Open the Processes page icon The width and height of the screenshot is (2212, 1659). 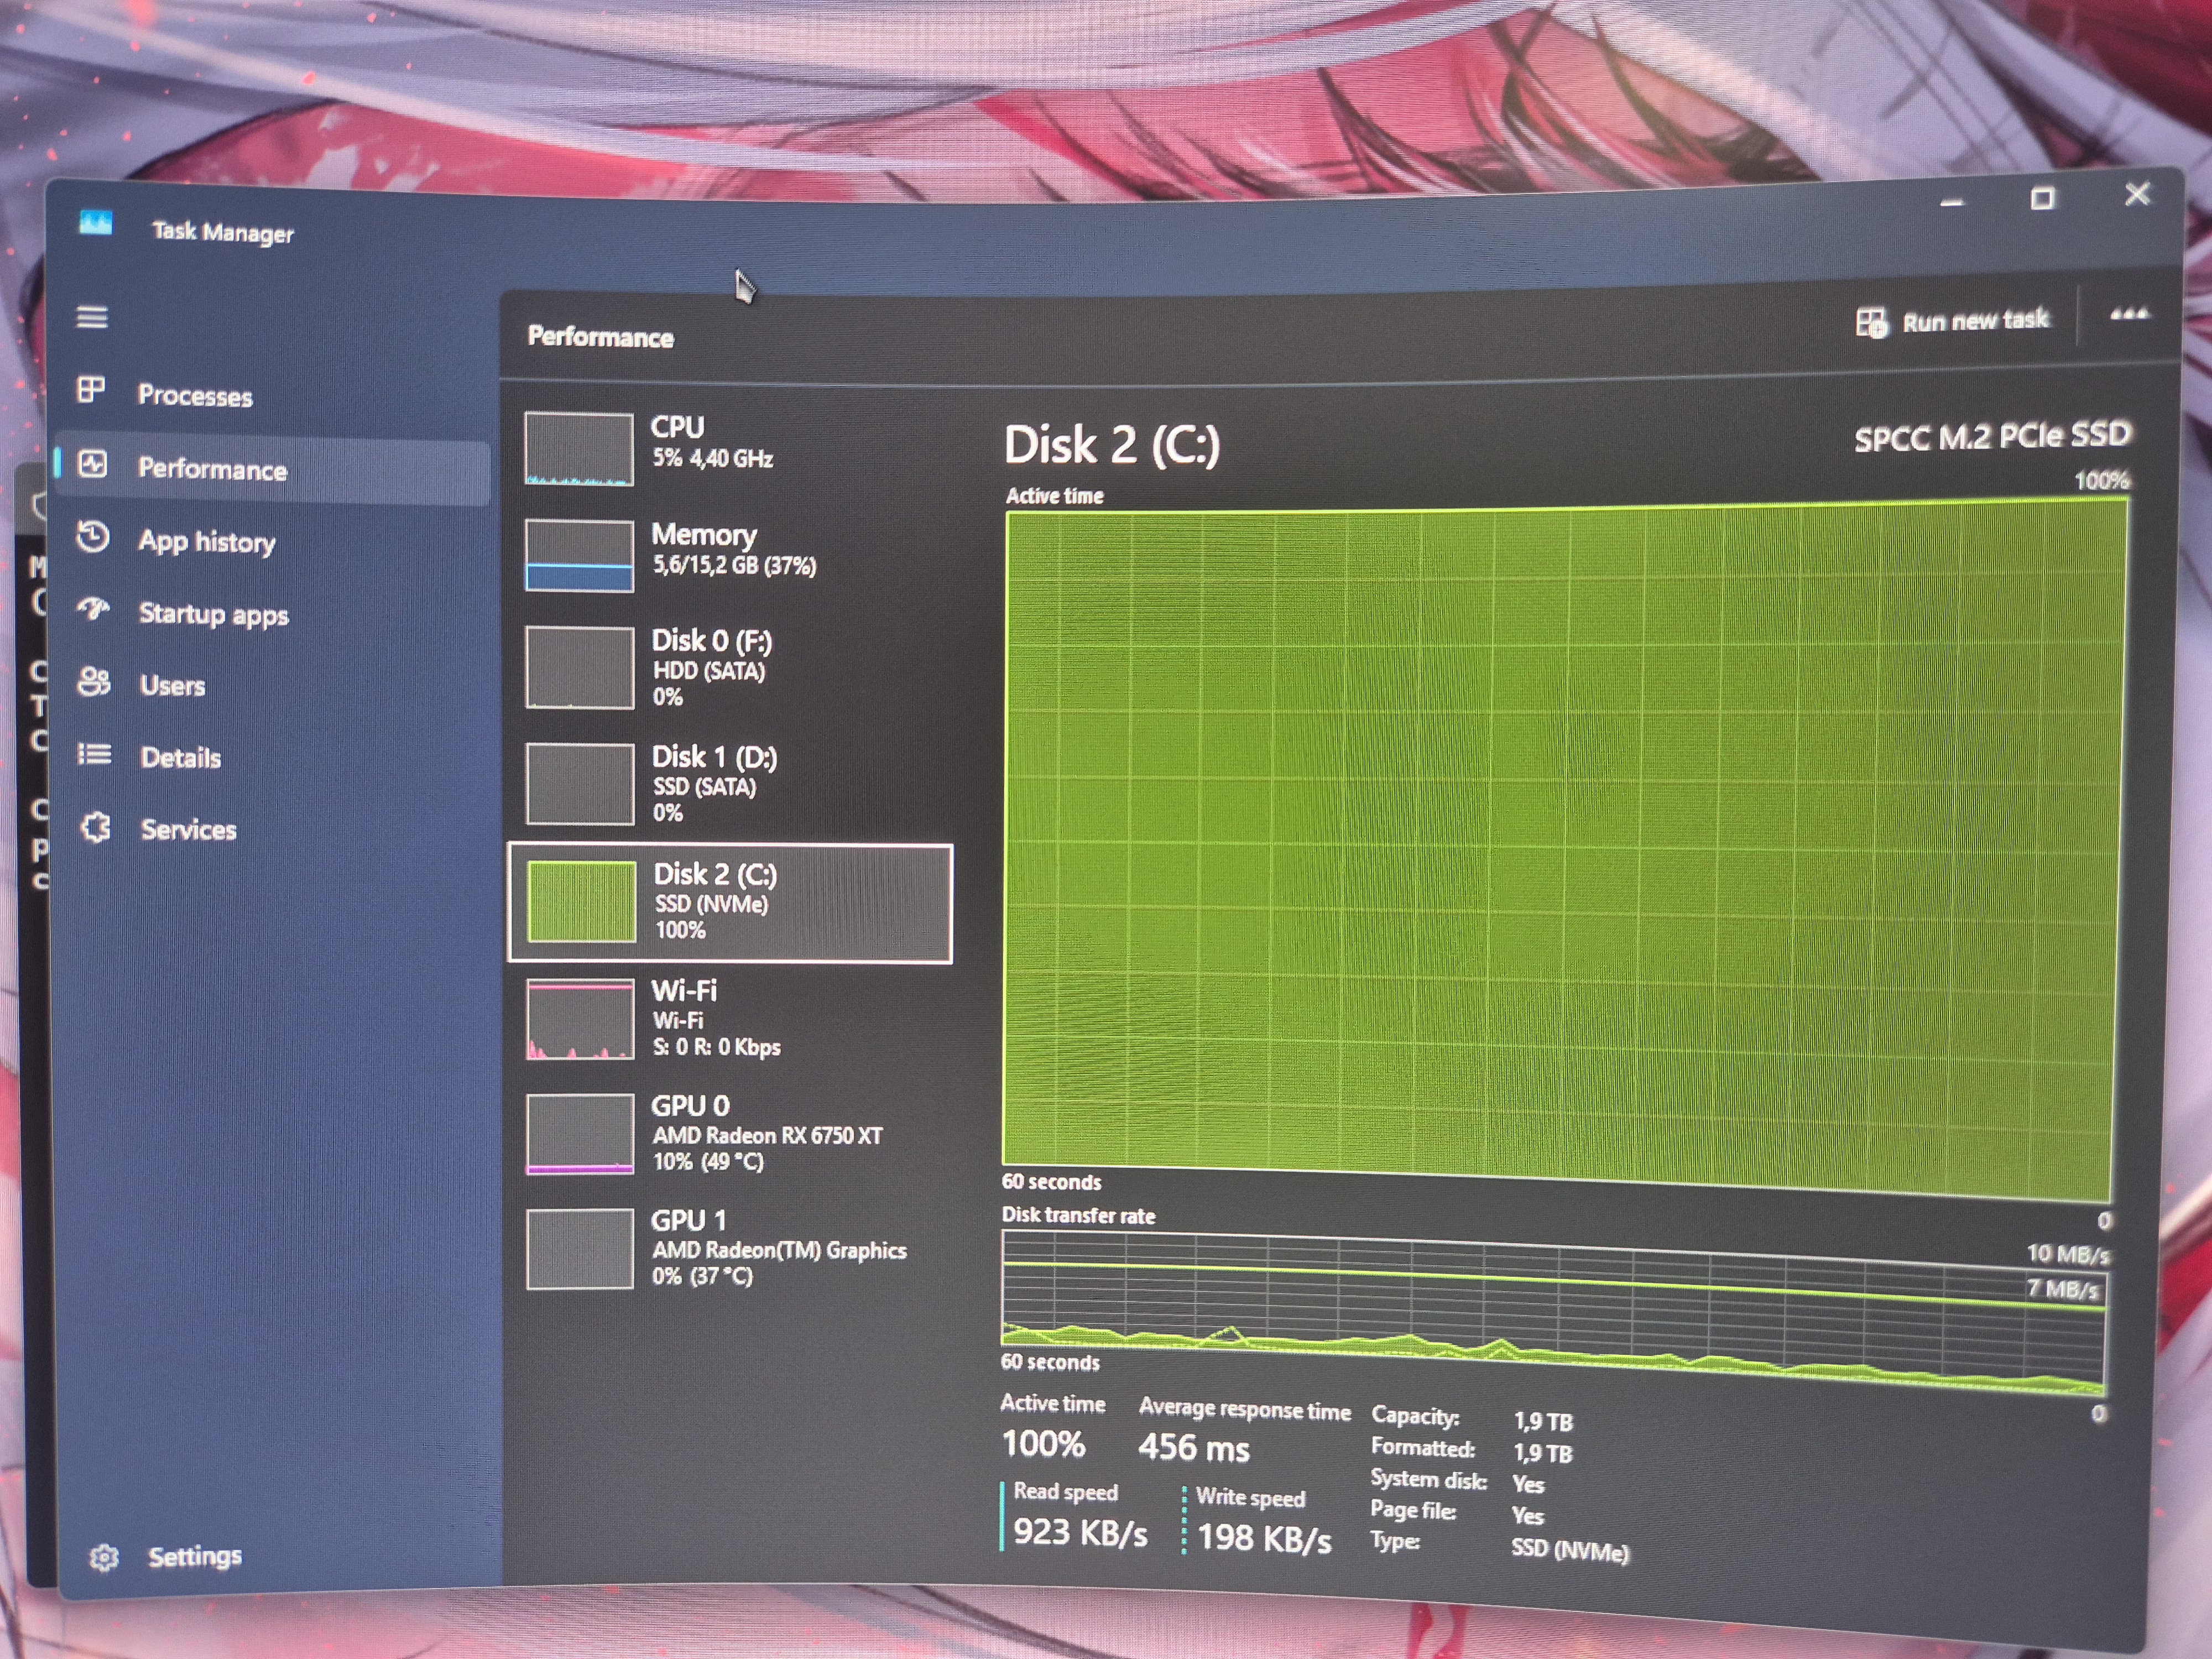click(91, 389)
